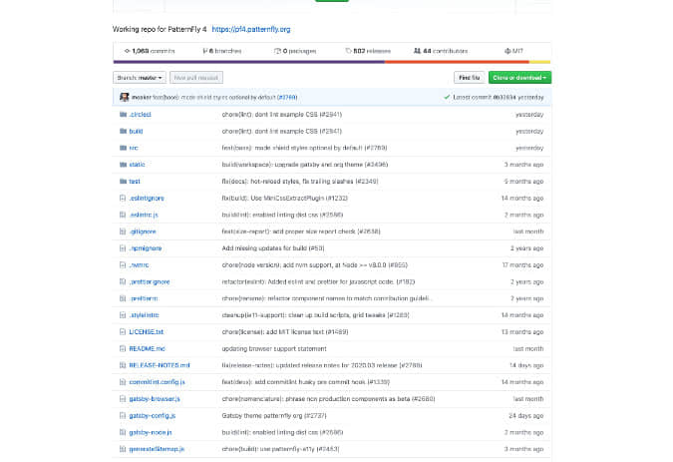Image resolution: width=673 pixels, height=462 pixels.
Task: Click the file icon beside LICENSE.txt
Action: tap(123, 331)
